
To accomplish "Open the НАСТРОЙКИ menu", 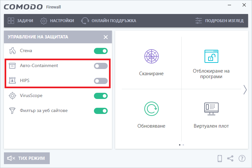I will point(57,21).
